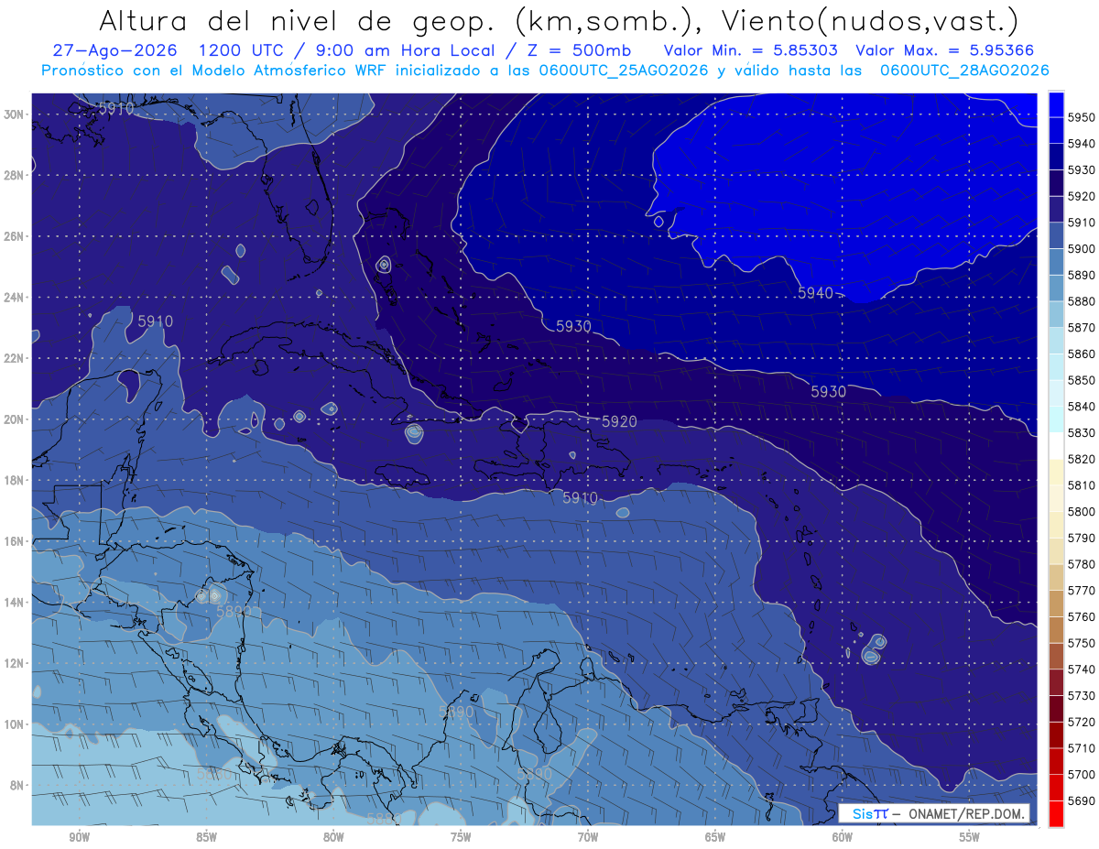Click the '5690' value in the color legend
The width and height of the screenshot is (1099, 849).
[1081, 800]
